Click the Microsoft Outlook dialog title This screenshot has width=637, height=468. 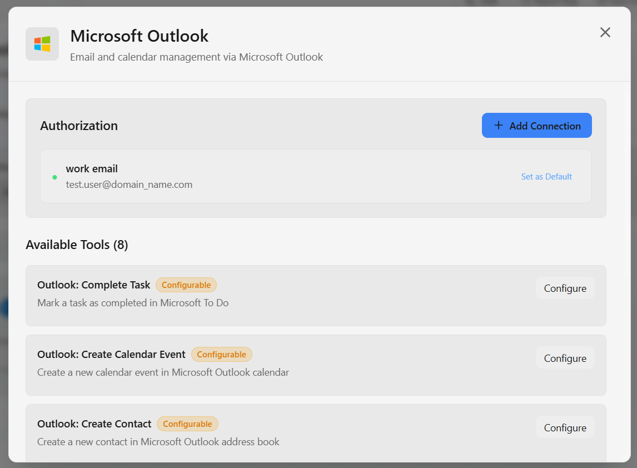pyautogui.click(x=139, y=36)
